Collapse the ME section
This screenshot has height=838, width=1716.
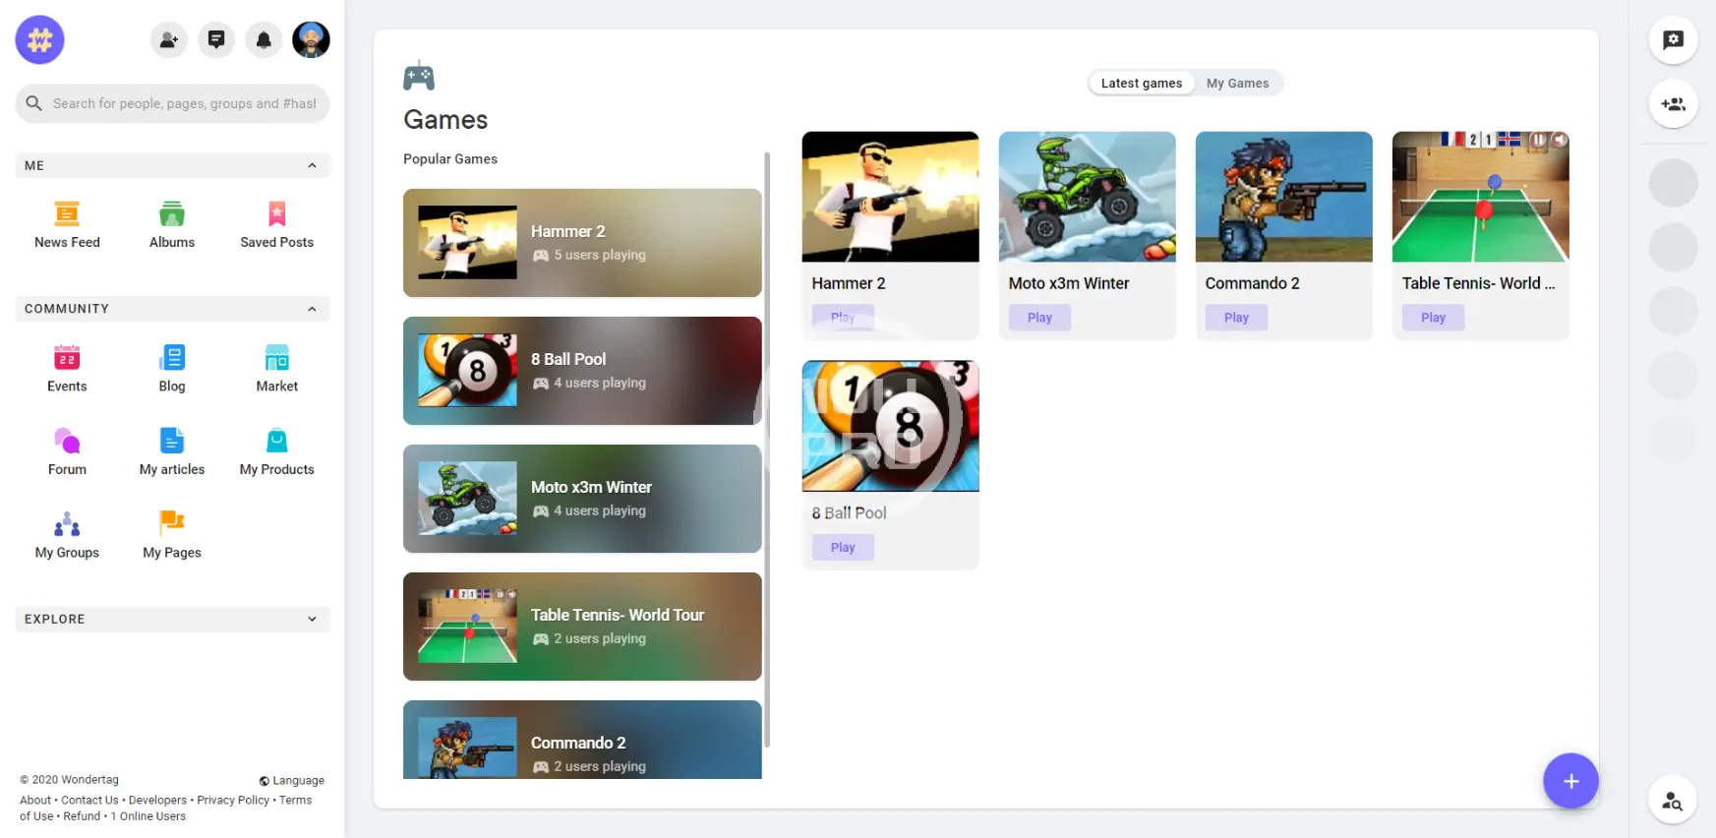point(312,165)
